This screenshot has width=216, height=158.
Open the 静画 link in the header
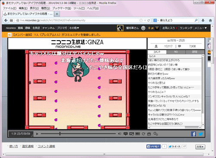click(x=28, y=28)
